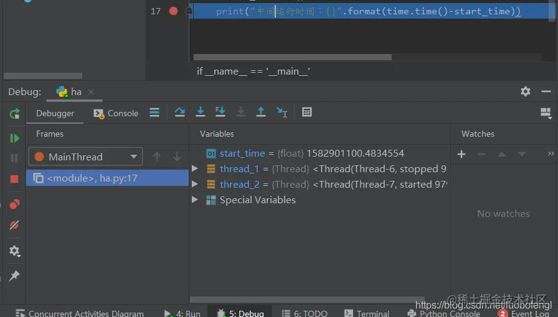Switch to the Debugger tab
Image resolution: width=558 pixels, height=317 pixels.
55,113
